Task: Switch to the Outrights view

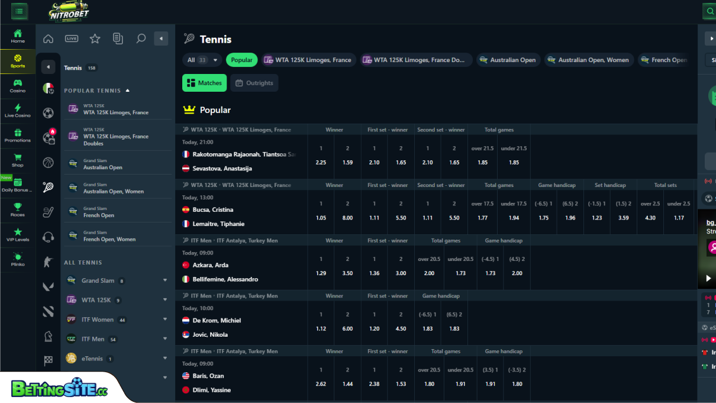Action: 254,83
